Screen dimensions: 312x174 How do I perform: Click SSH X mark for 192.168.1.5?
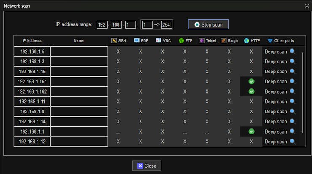pyautogui.click(x=118, y=51)
